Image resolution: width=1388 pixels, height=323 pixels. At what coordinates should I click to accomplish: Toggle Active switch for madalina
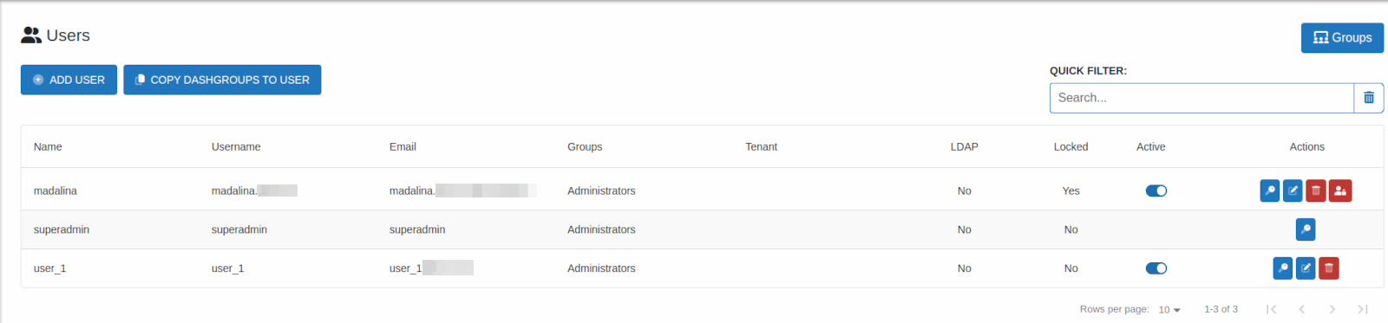(x=1156, y=191)
